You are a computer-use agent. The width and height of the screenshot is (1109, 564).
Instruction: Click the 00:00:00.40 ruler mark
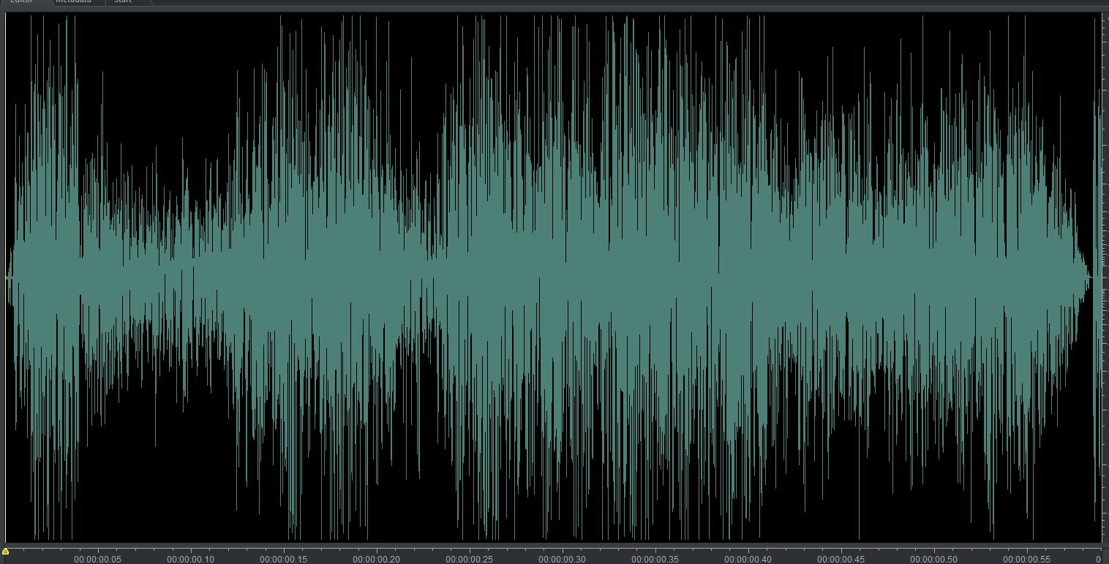tap(748, 559)
